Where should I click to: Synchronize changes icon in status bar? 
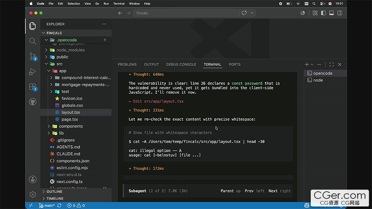[x=59, y=206]
